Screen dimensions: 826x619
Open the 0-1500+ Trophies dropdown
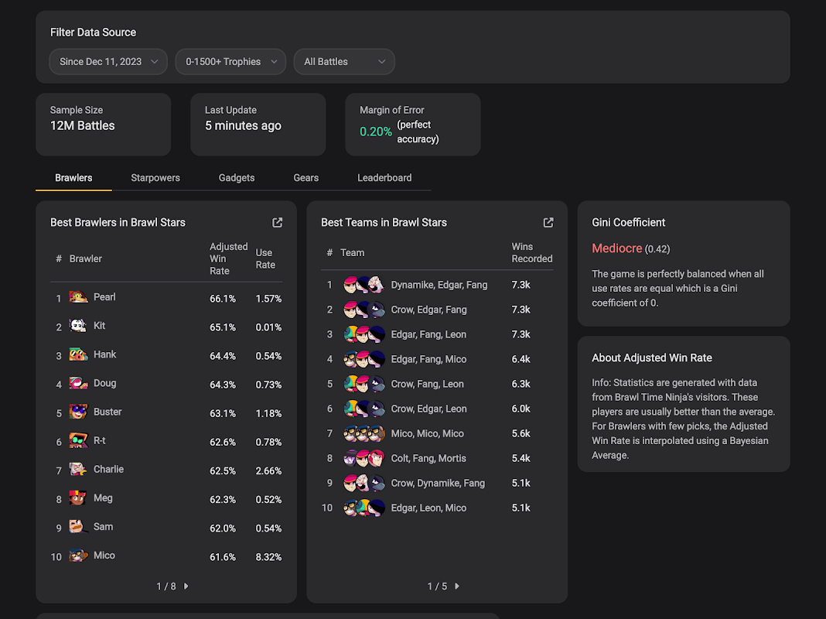(230, 62)
